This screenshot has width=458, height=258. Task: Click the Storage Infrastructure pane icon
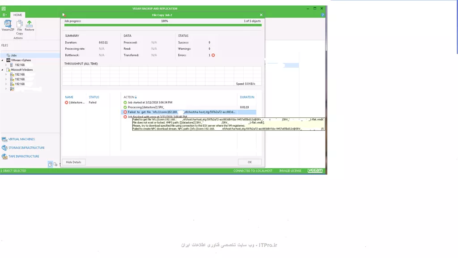tap(4, 148)
